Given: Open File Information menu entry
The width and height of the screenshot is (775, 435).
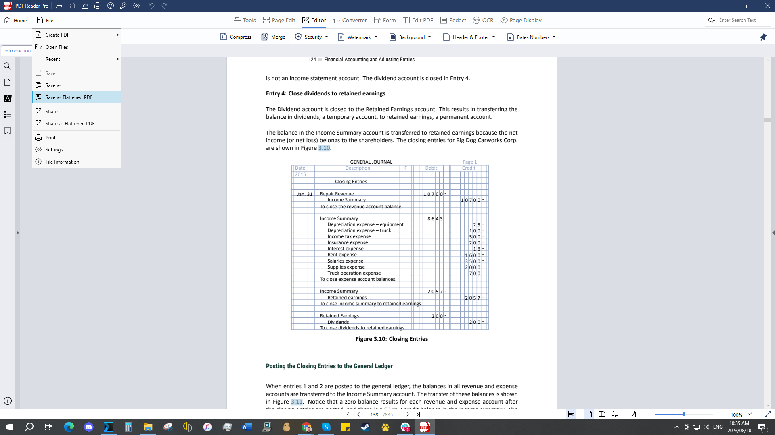Looking at the screenshot, I should tap(77, 162).
